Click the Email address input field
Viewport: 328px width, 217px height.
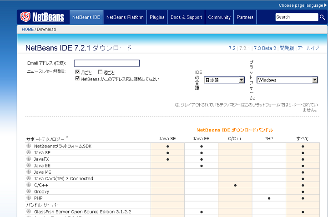pyautogui.click(x=107, y=63)
